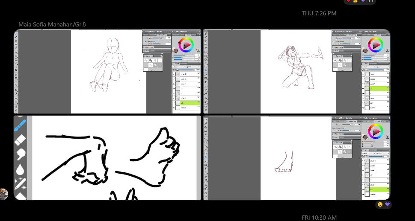
Task: Select green highlighted layer in top-right screenshot
Action: (376, 88)
